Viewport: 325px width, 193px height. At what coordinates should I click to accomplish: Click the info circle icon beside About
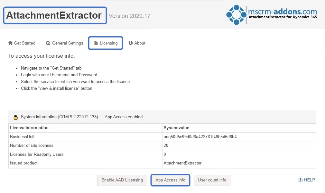(x=131, y=43)
